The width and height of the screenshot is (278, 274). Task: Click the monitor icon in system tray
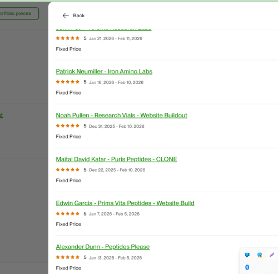pos(247,255)
